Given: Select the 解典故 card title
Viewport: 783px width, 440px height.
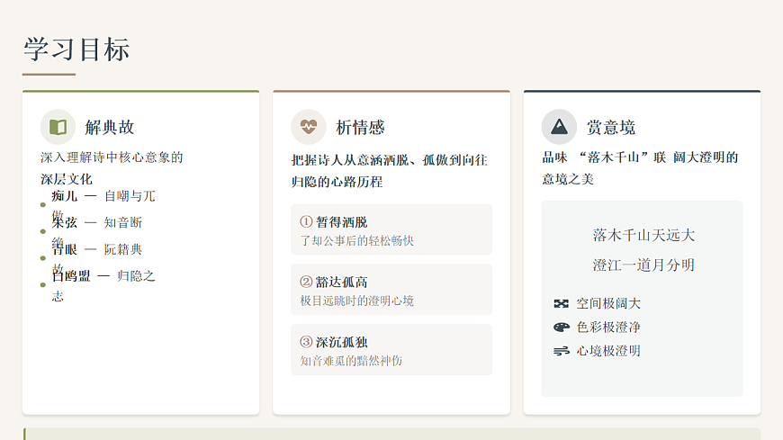Looking at the screenshot, I should pos(110,128).
